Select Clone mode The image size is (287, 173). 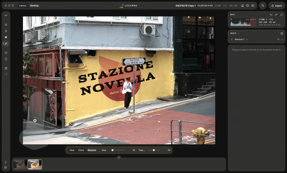[x=81, y=150]
